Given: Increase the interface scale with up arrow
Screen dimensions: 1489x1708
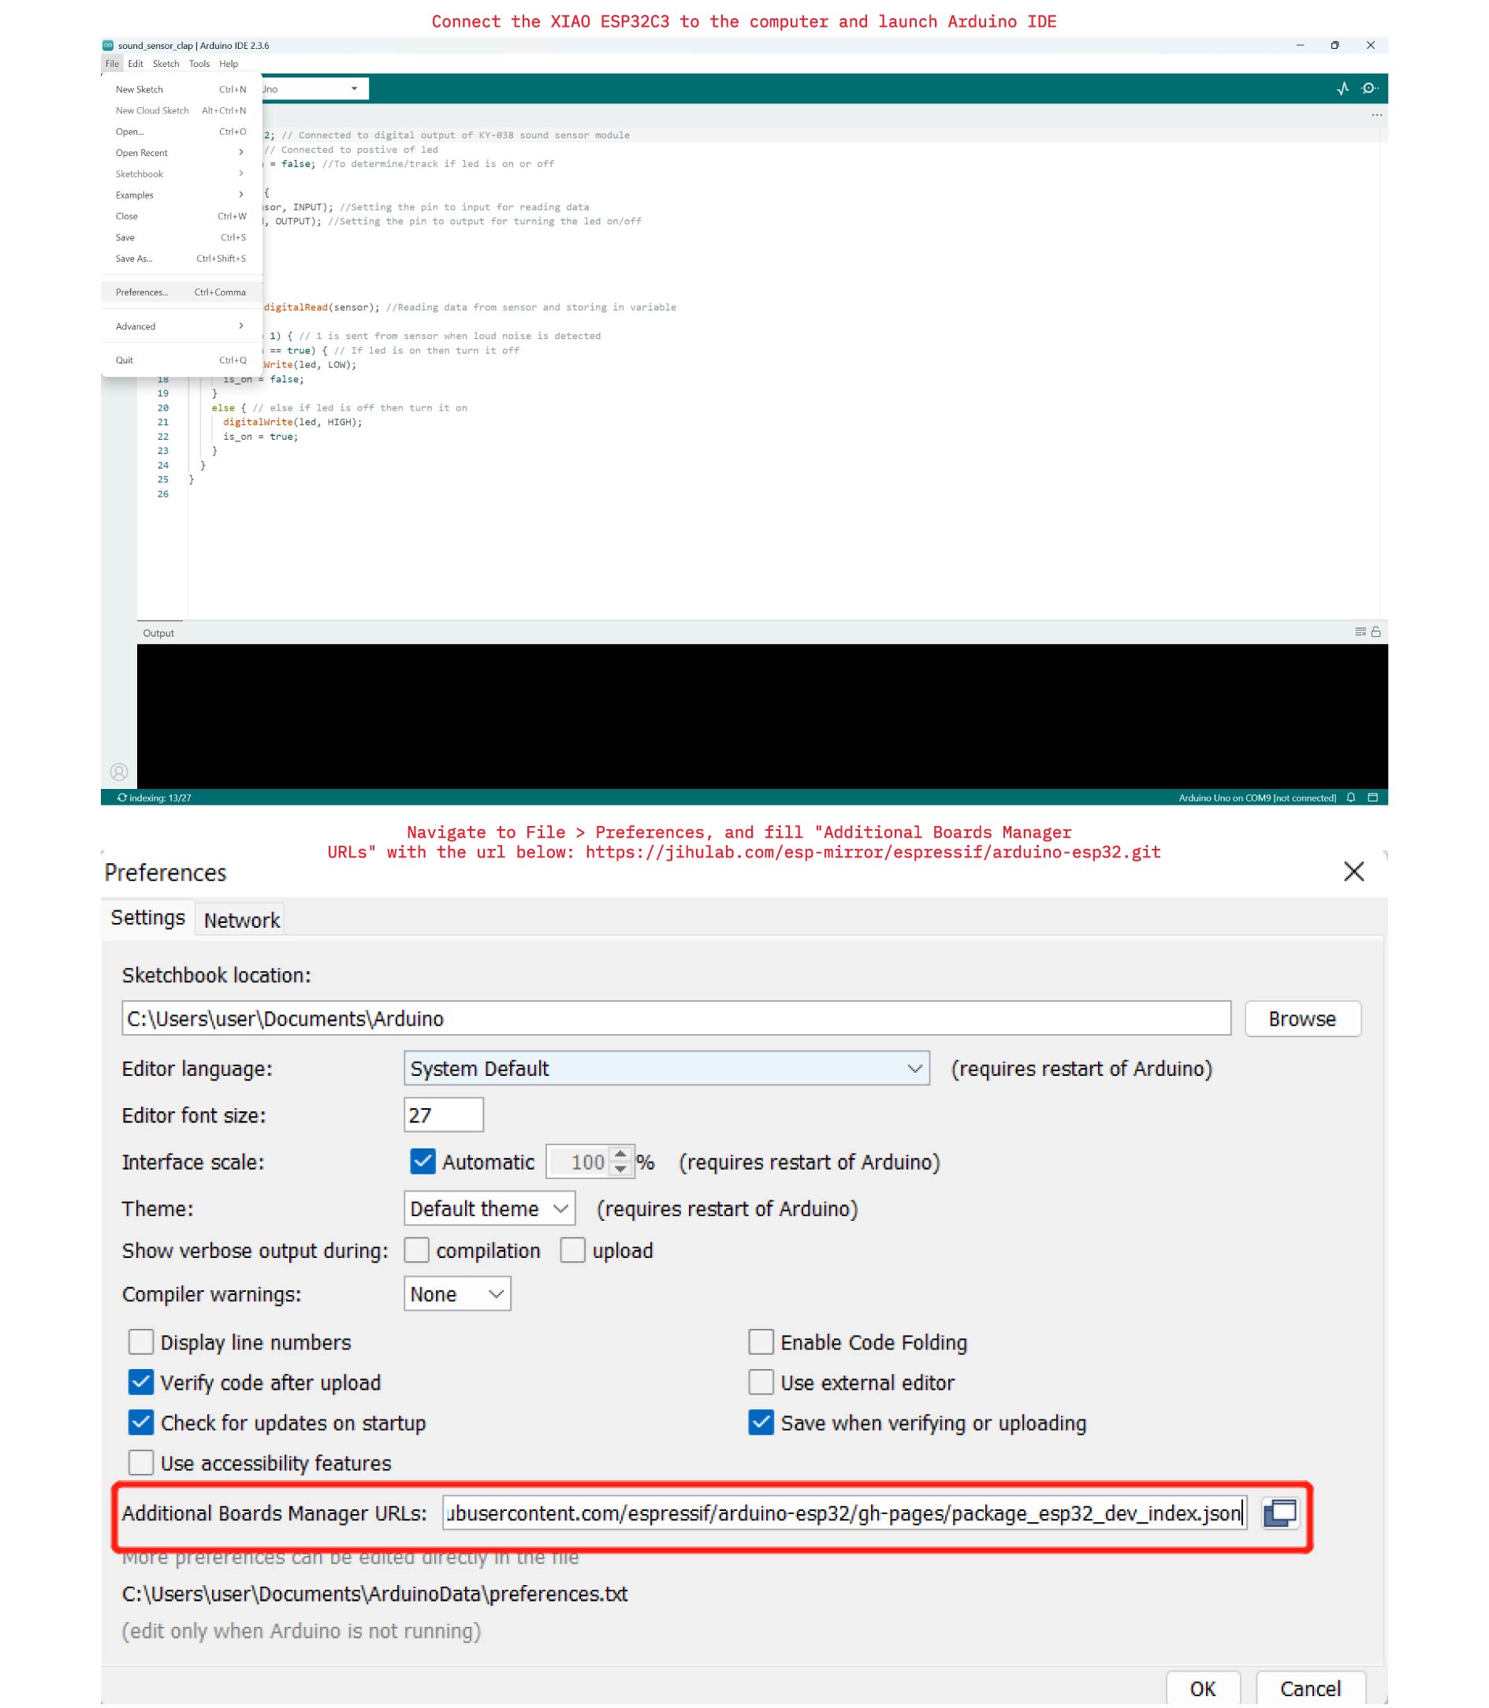Looking at the screenshot, I should click(x=620, y=1155).
